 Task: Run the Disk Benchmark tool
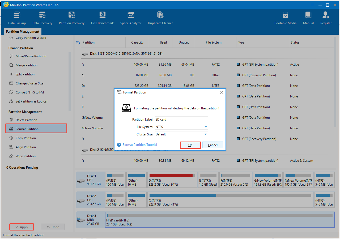102,17
